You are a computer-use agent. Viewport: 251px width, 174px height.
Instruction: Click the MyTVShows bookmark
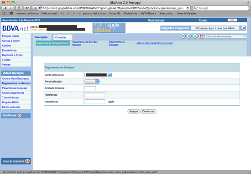[148, 13]
